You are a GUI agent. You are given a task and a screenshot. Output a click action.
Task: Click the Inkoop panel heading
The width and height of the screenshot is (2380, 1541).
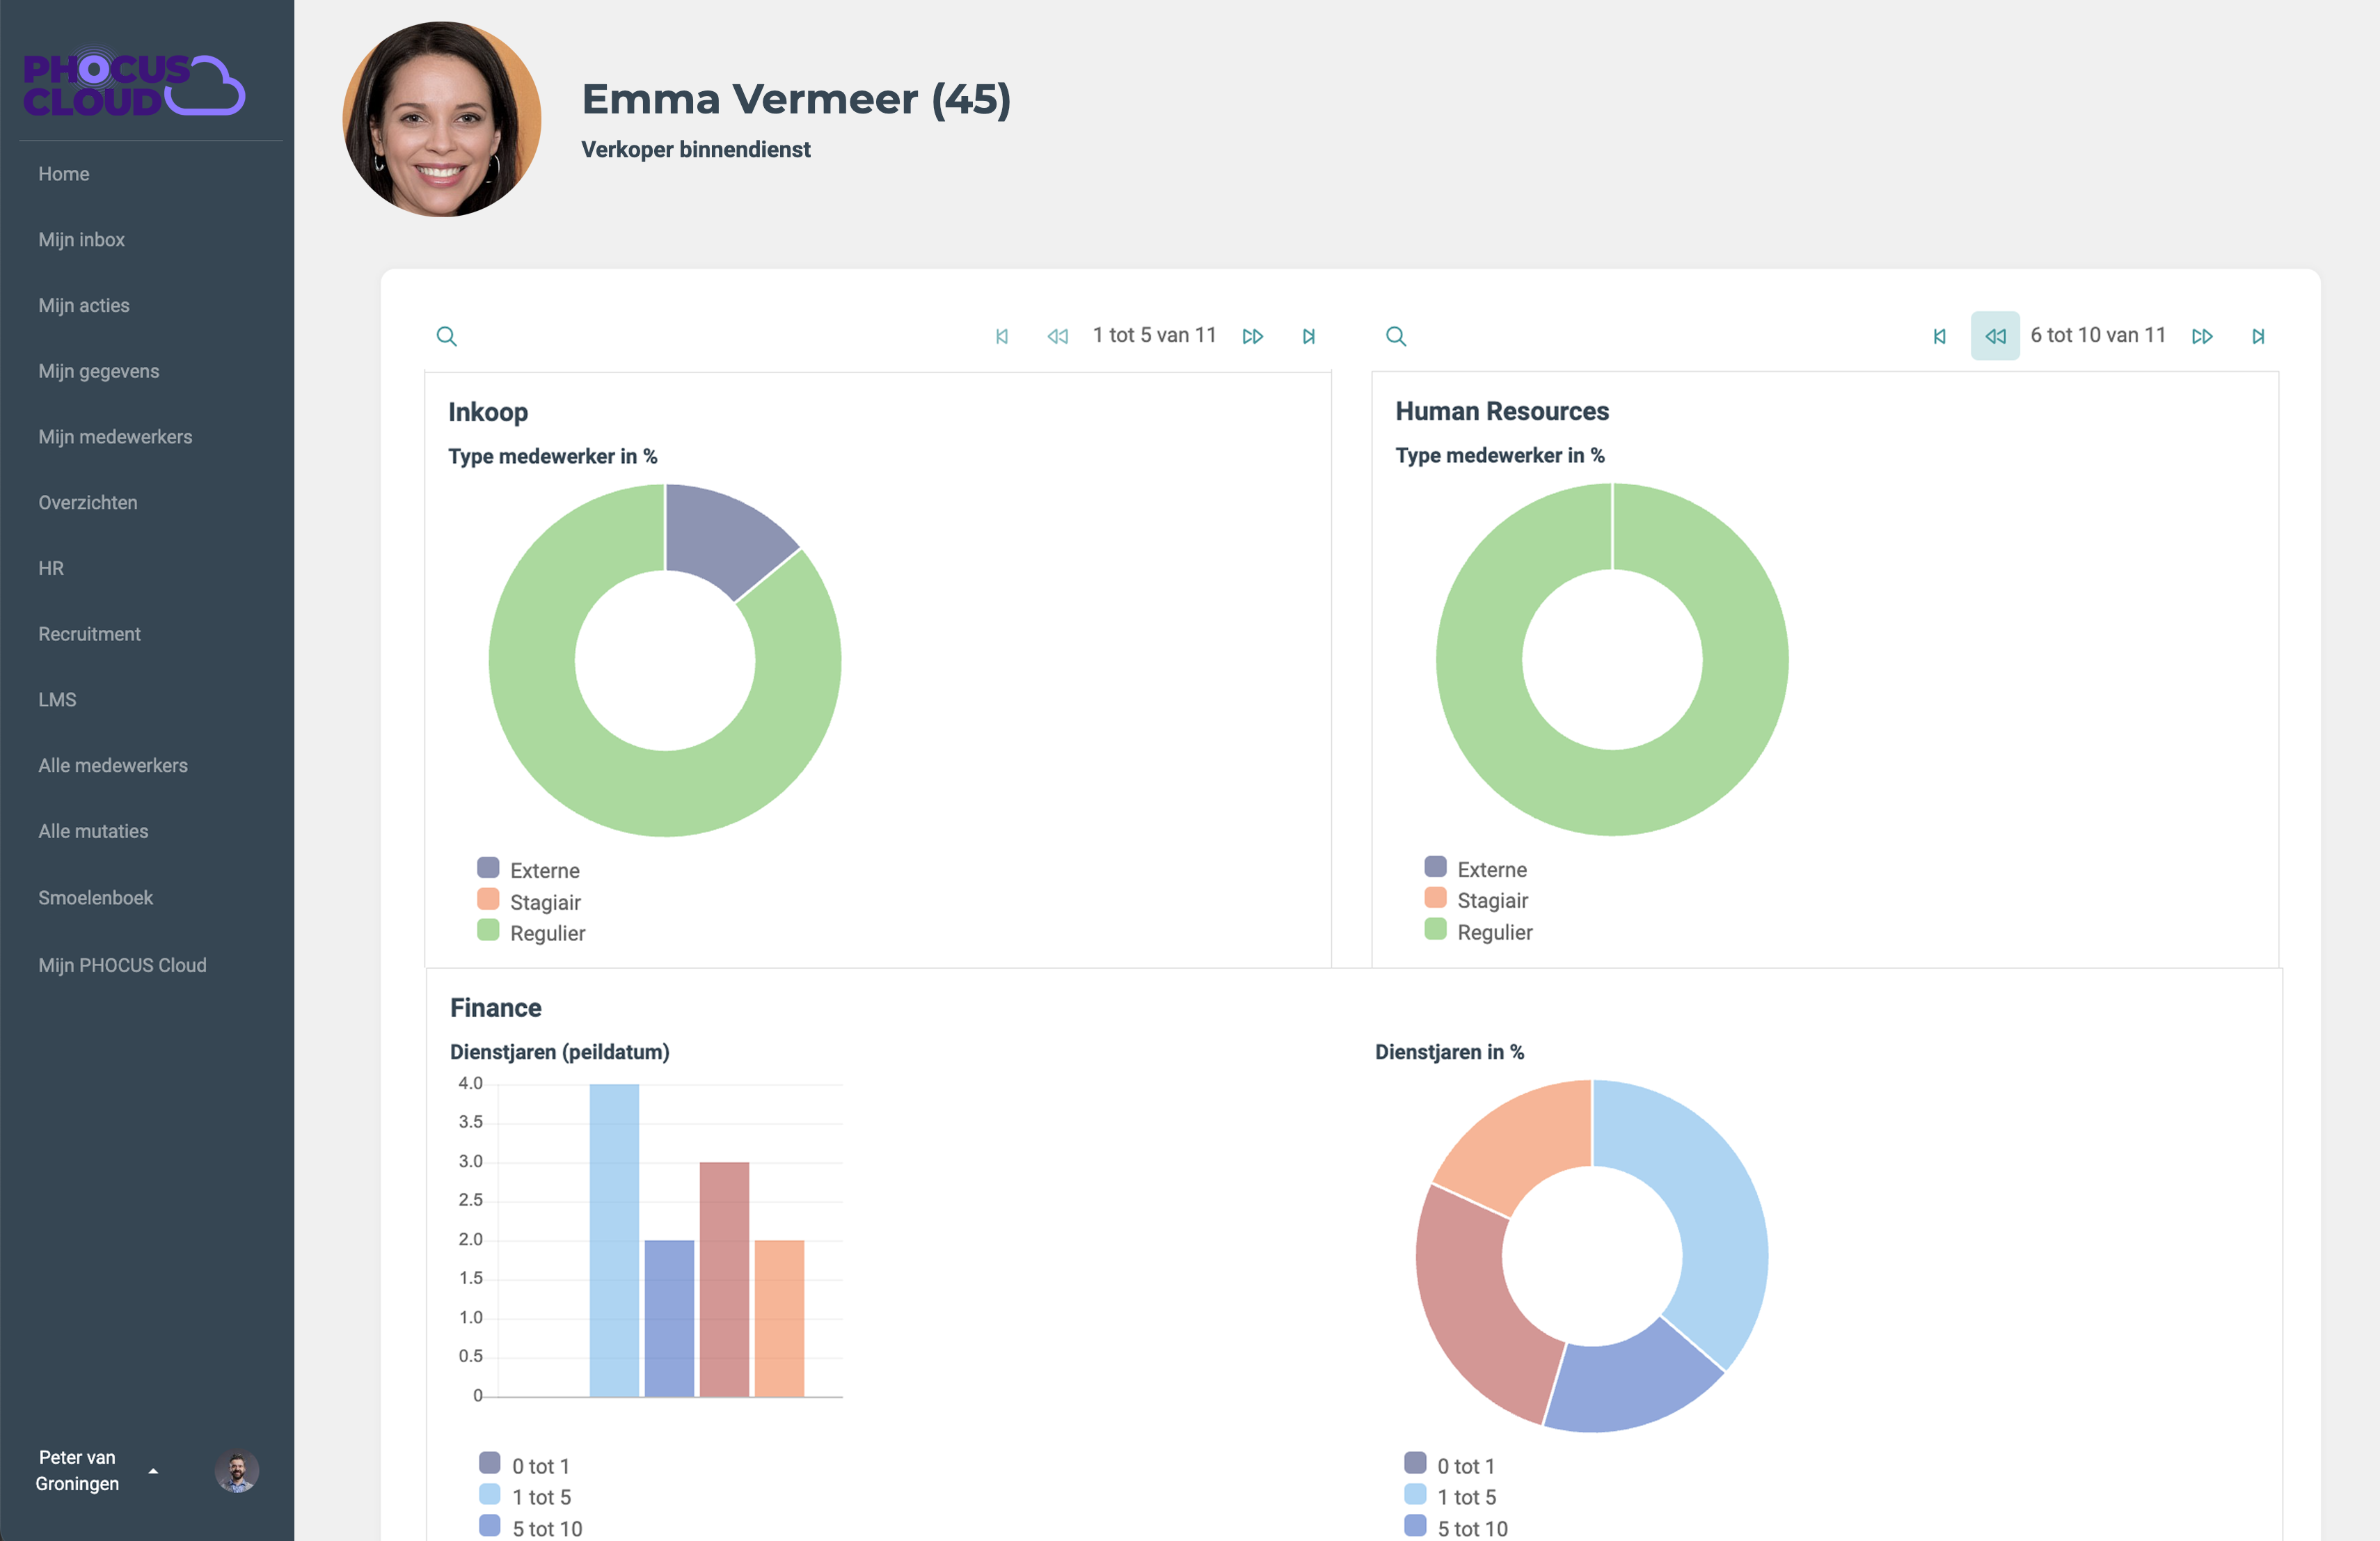[488, 413]
